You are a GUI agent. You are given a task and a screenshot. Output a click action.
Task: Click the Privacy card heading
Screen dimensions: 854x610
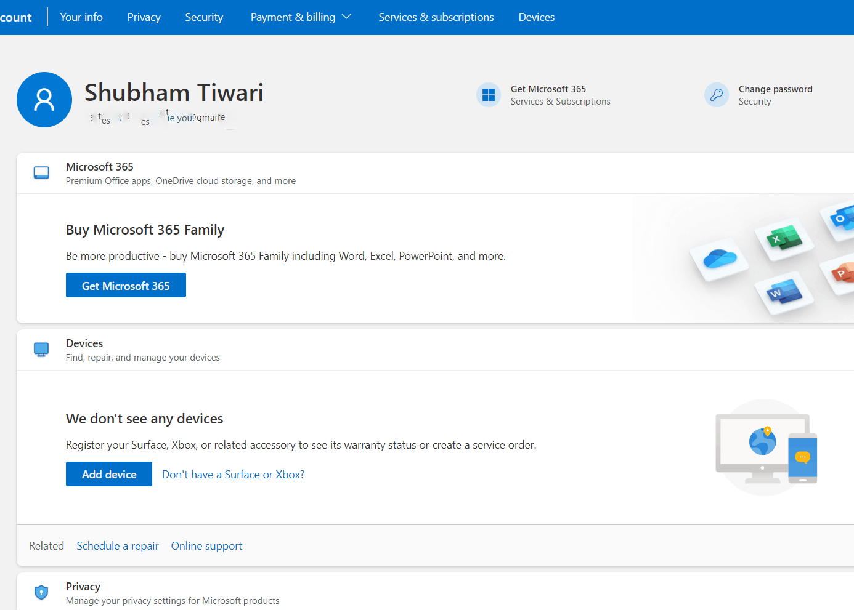point(83,587)
